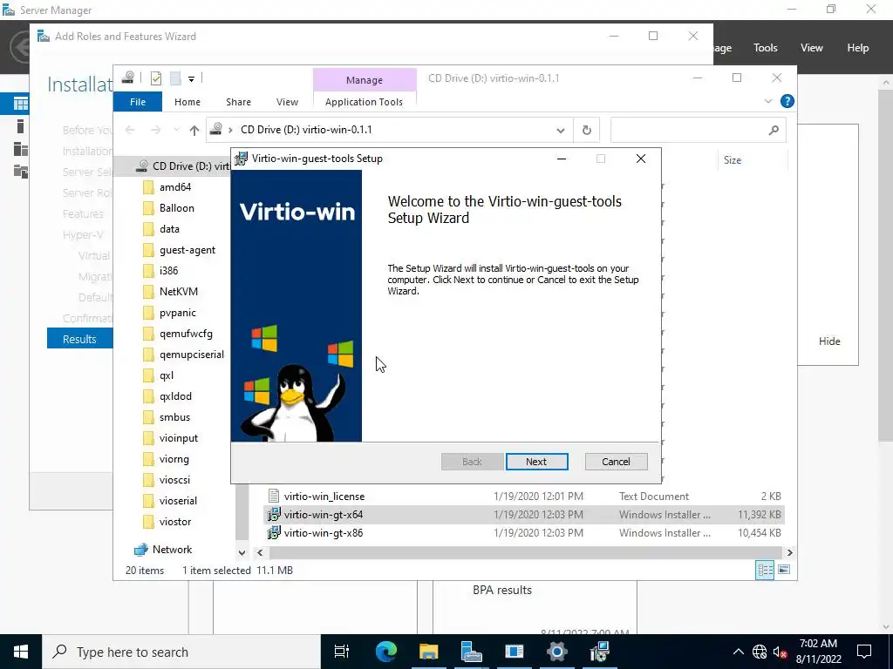
Task: Click the muted volume tray icon
Action: point(780,652)
